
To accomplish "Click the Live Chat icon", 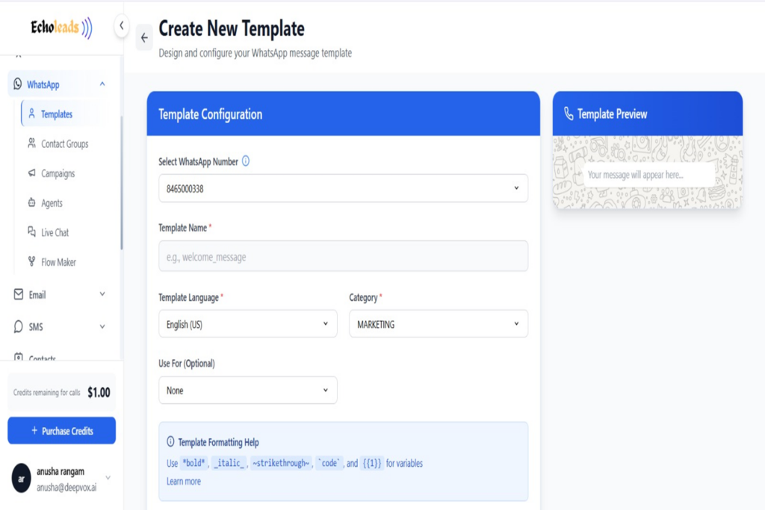I will 31,232.
